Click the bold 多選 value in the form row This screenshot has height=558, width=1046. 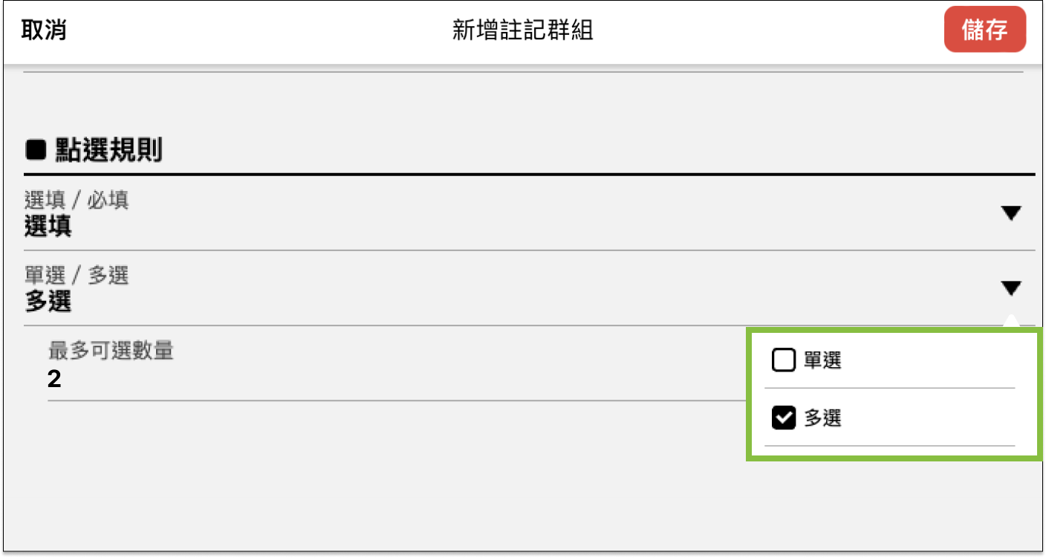coord(48,302)
